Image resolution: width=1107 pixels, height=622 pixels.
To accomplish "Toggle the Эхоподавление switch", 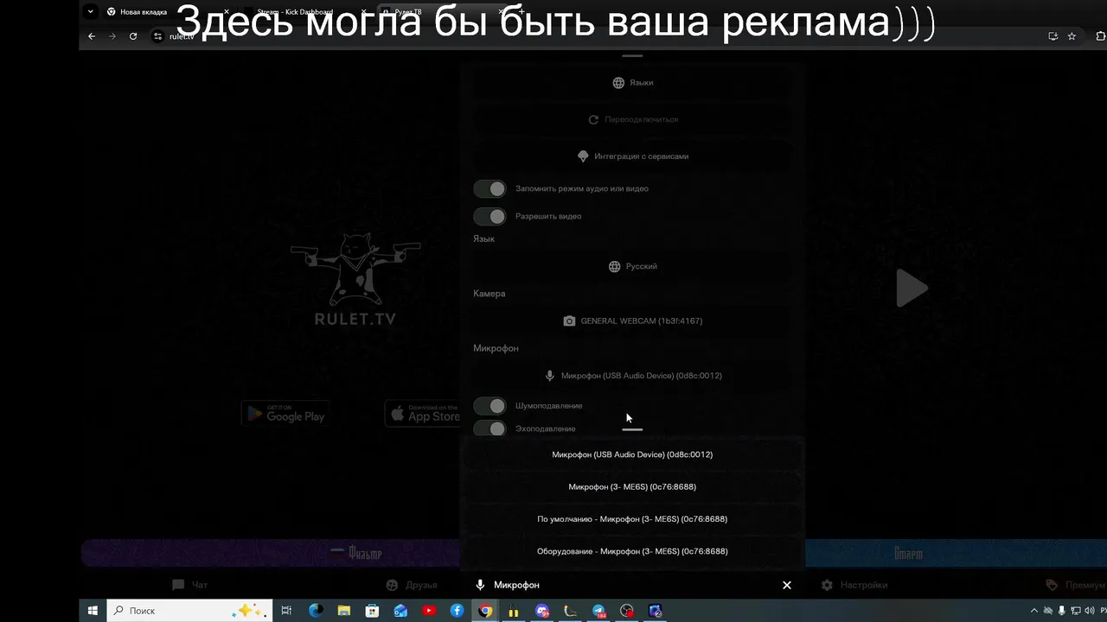I will point(490,428).
